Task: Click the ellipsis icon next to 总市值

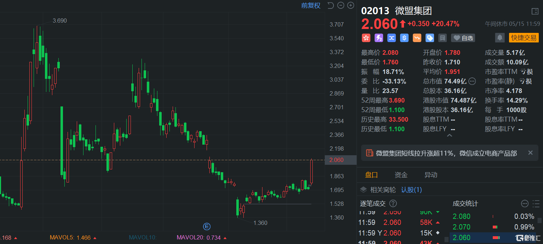Action: coord(472,81)
